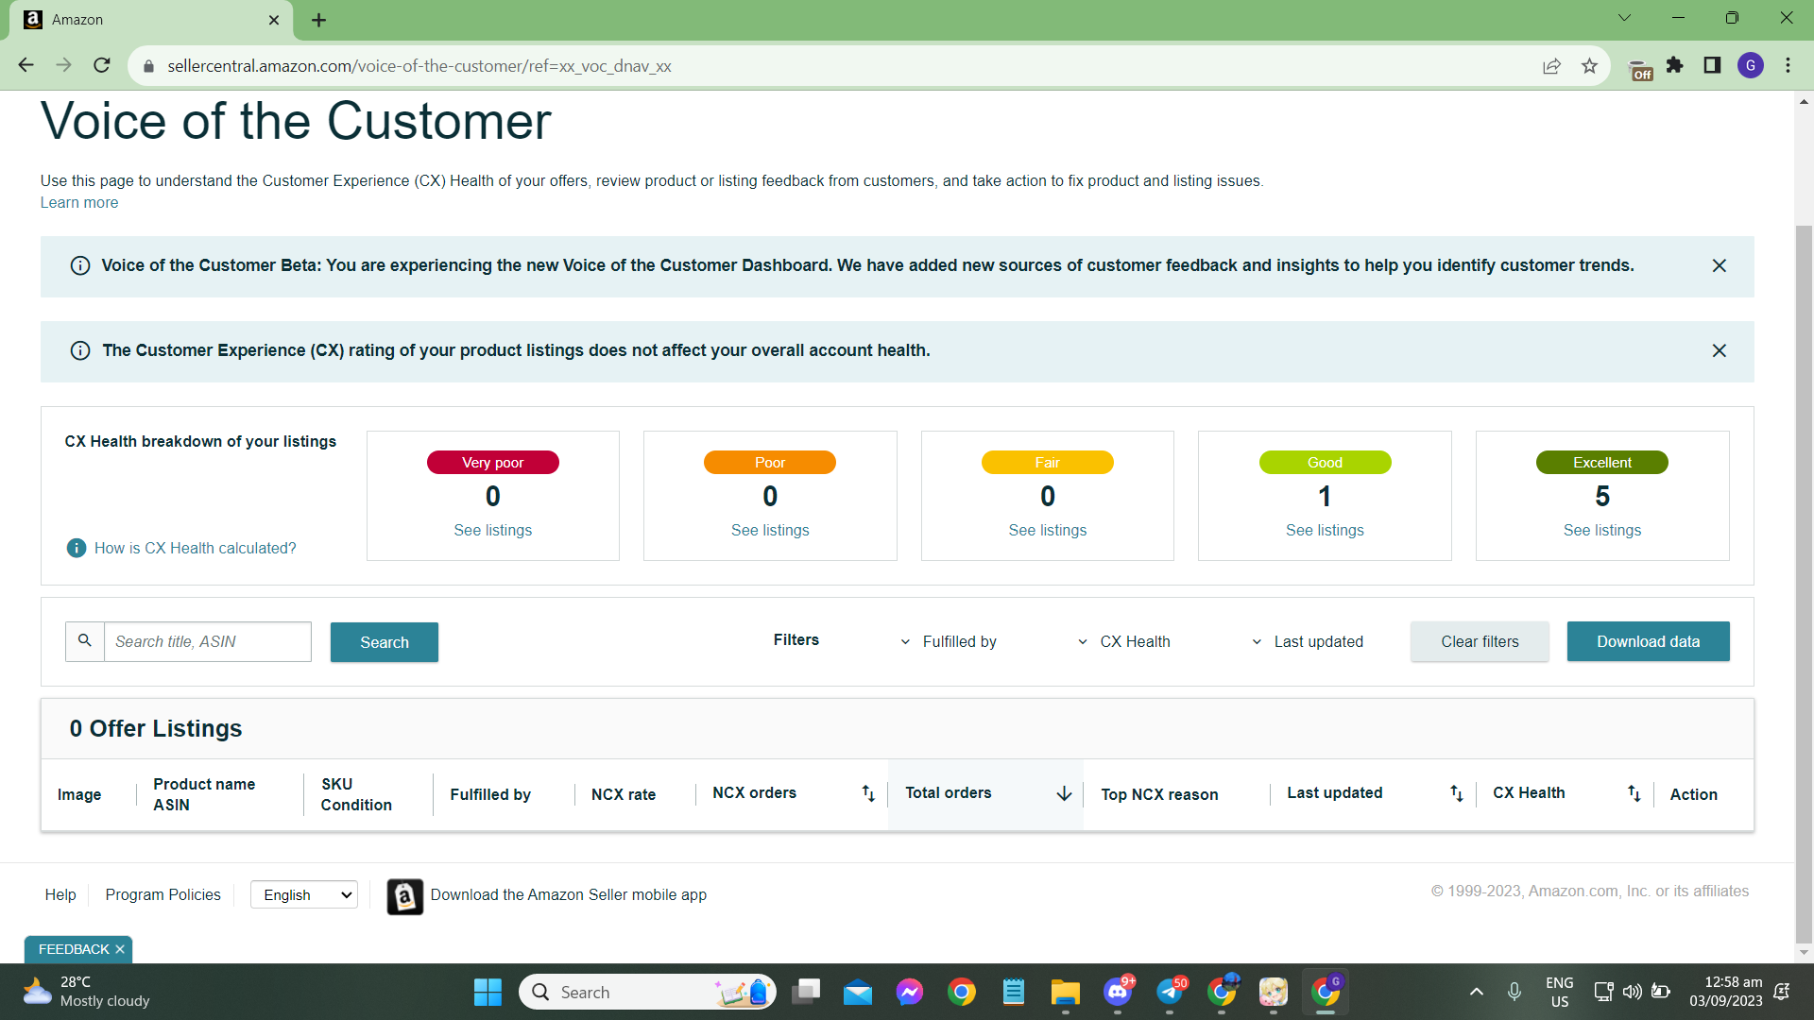Reload the Seller Central page
The height and width of the screenshot is (1020, 1814).
[102, 65]
